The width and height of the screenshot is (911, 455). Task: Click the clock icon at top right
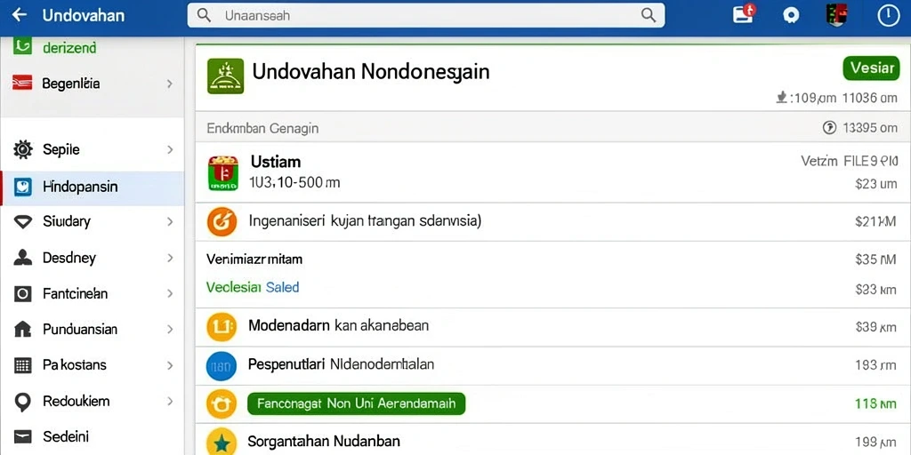pyautogui.click(x=888, y=15)
